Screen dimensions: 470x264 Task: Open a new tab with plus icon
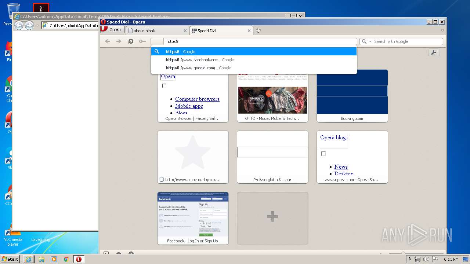click(258, 30)
